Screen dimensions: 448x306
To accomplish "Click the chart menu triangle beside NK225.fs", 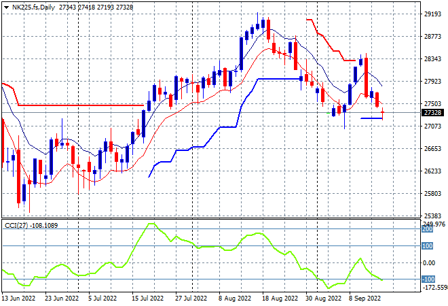I will [x=6, y=7].
